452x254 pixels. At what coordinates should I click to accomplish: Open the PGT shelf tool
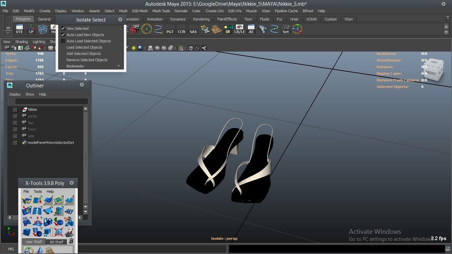tap(170, 29)
